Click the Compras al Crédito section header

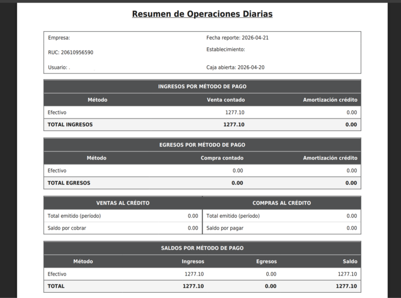click(x=281, y=203)
